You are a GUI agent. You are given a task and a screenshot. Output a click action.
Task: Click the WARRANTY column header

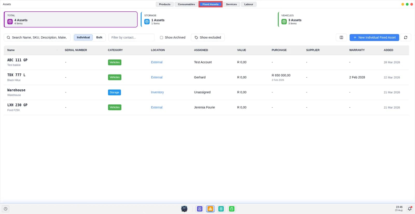pyautogui.click(x=357, y=50)
